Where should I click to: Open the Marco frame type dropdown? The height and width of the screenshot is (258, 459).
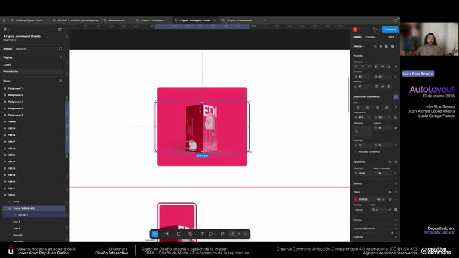coord(359,47)
